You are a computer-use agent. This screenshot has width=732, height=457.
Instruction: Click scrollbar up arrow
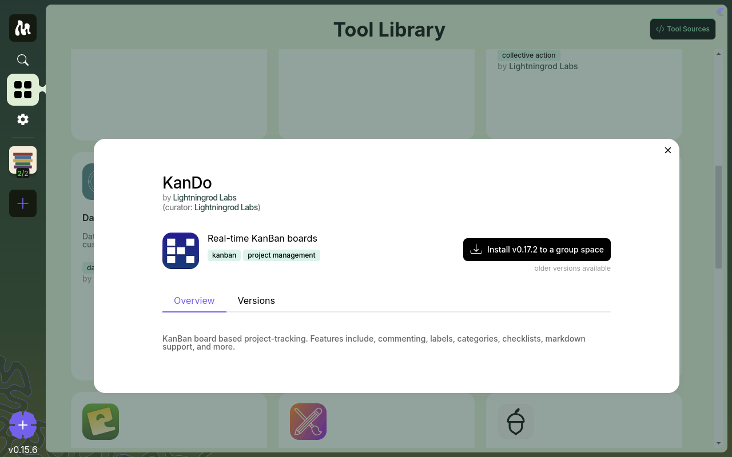[x=719, y=54]
